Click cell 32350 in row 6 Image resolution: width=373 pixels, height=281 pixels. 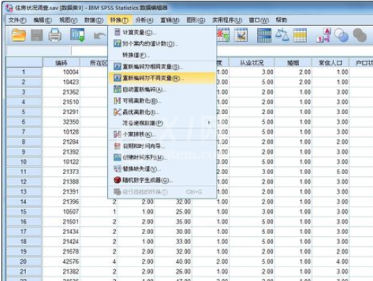(62, 122)
